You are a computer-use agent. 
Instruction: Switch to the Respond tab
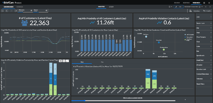186,3
